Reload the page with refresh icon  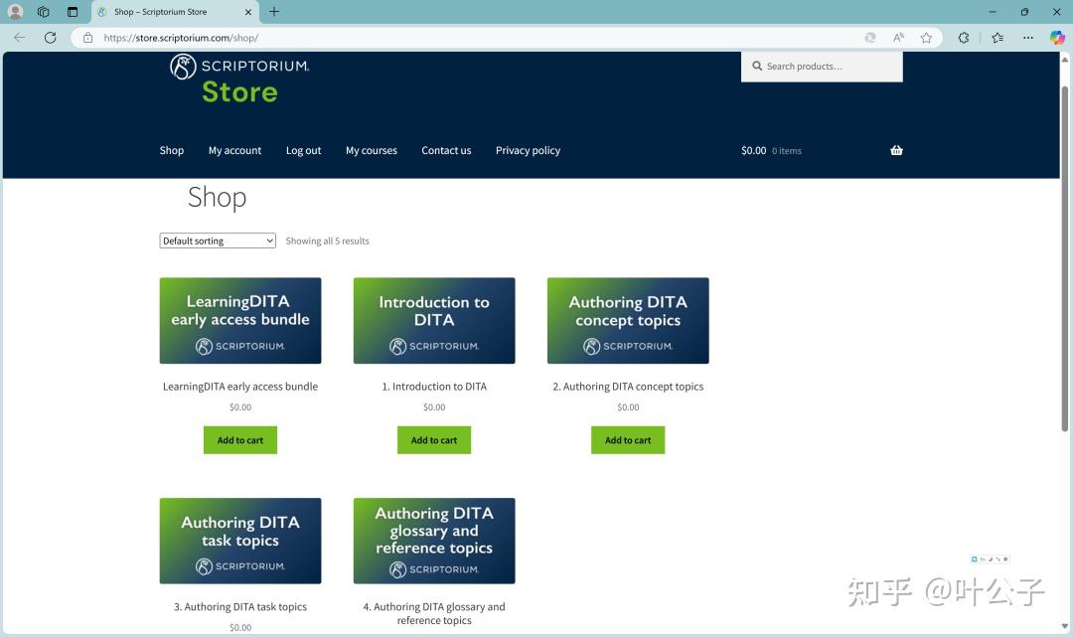click(x=50, y=38)
